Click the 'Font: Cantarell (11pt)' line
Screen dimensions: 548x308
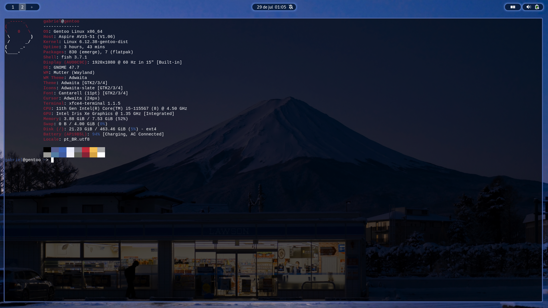click(x=86, y=93)
